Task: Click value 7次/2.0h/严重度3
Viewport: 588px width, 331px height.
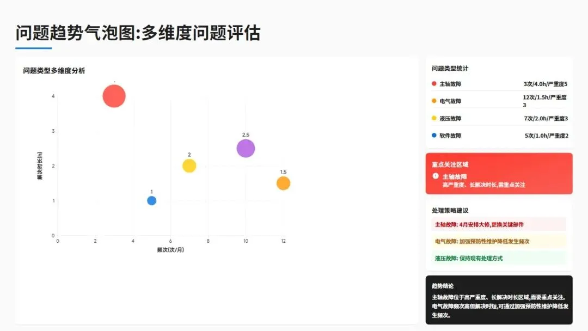Action: 546,119
